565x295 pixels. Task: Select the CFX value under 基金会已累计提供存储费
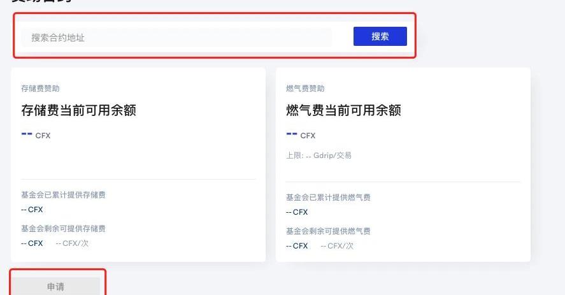point(32,210)
